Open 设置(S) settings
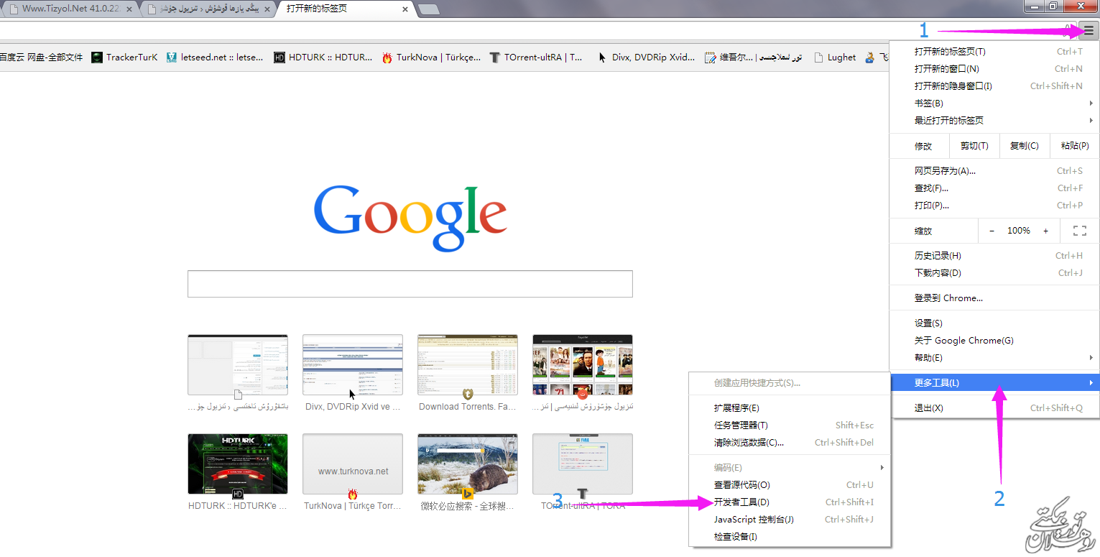The image size is (1100, 557). pyautogui.click(x=994, y=323)
